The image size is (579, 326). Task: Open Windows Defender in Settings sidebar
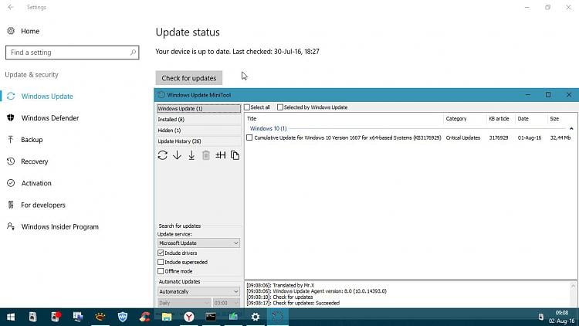tap(50, 118)
